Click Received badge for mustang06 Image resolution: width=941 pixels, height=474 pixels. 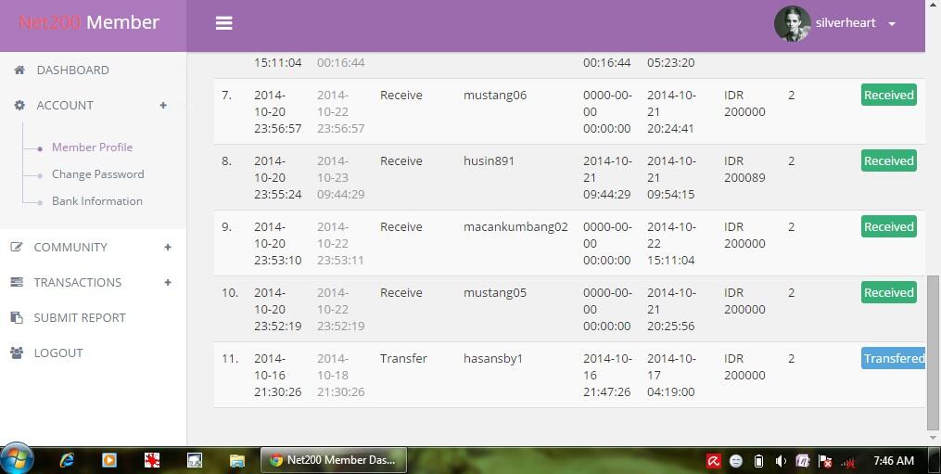[889, 95]
